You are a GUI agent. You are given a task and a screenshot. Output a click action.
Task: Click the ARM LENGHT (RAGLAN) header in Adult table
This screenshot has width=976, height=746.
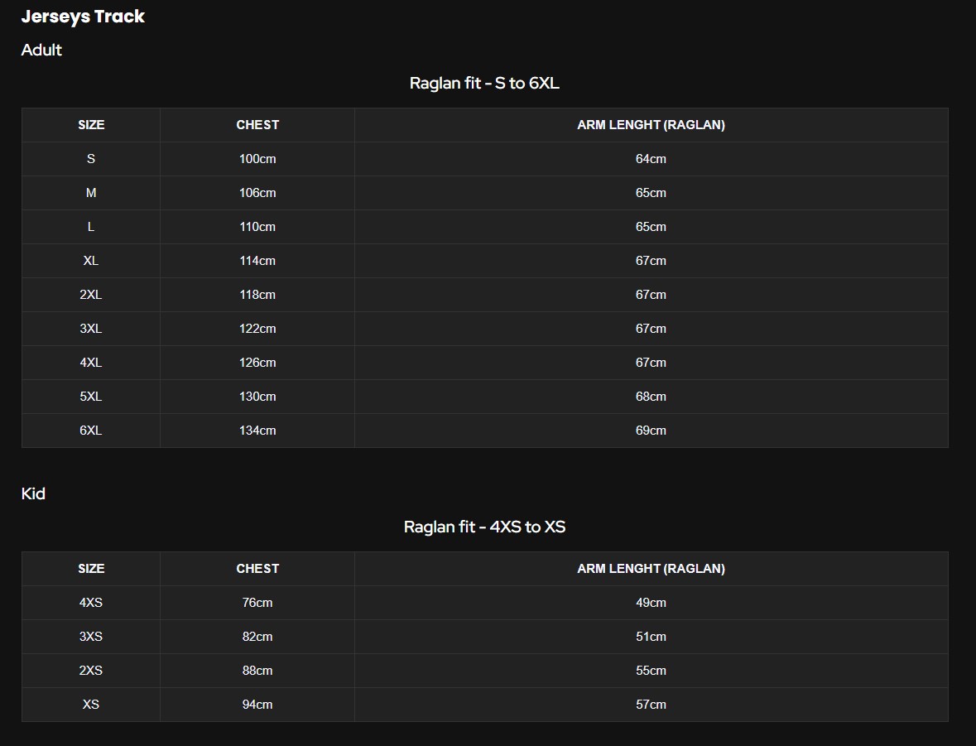pos(651,125)
